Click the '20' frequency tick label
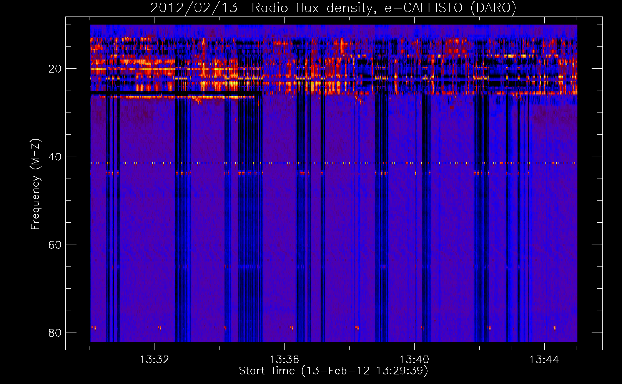This screenshot has width=622, height=384. 55,69
